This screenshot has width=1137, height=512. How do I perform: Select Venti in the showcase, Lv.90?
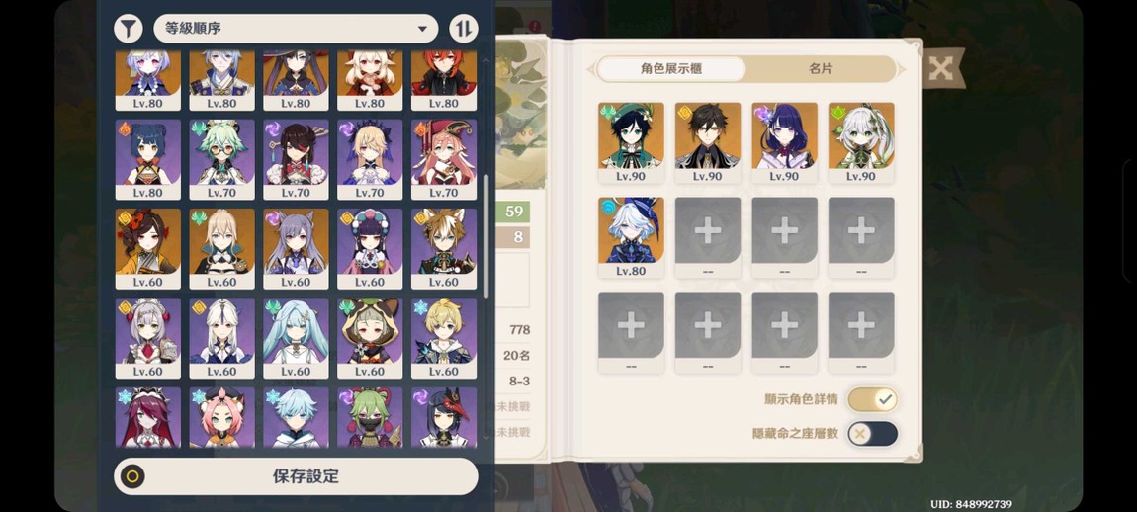coord(631,143)
